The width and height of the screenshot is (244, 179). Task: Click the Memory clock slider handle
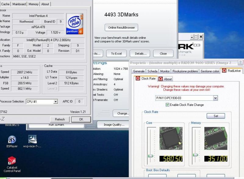tap(196, 156)
